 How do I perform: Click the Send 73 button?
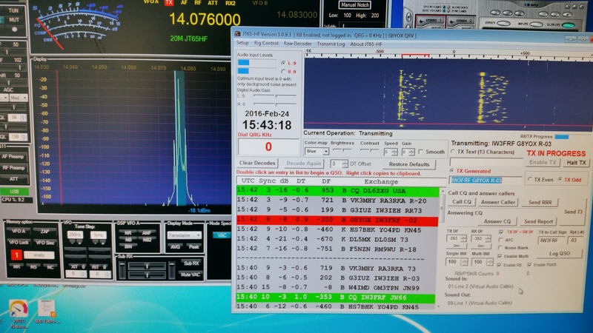point(573,212)
